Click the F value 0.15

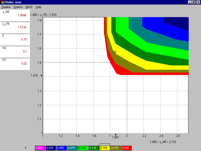pos(24,40)
